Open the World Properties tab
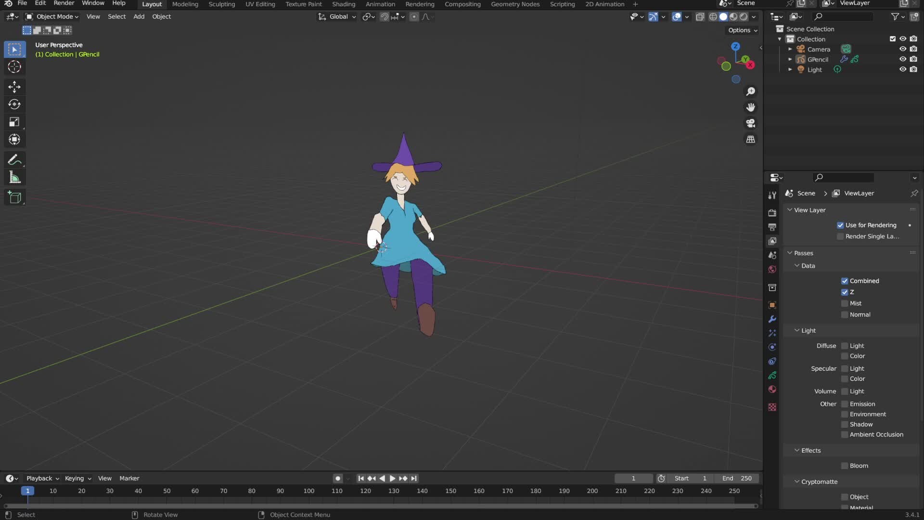Image resolution: width=924 pixels, height=520 pixels. (x=772, y=270)
